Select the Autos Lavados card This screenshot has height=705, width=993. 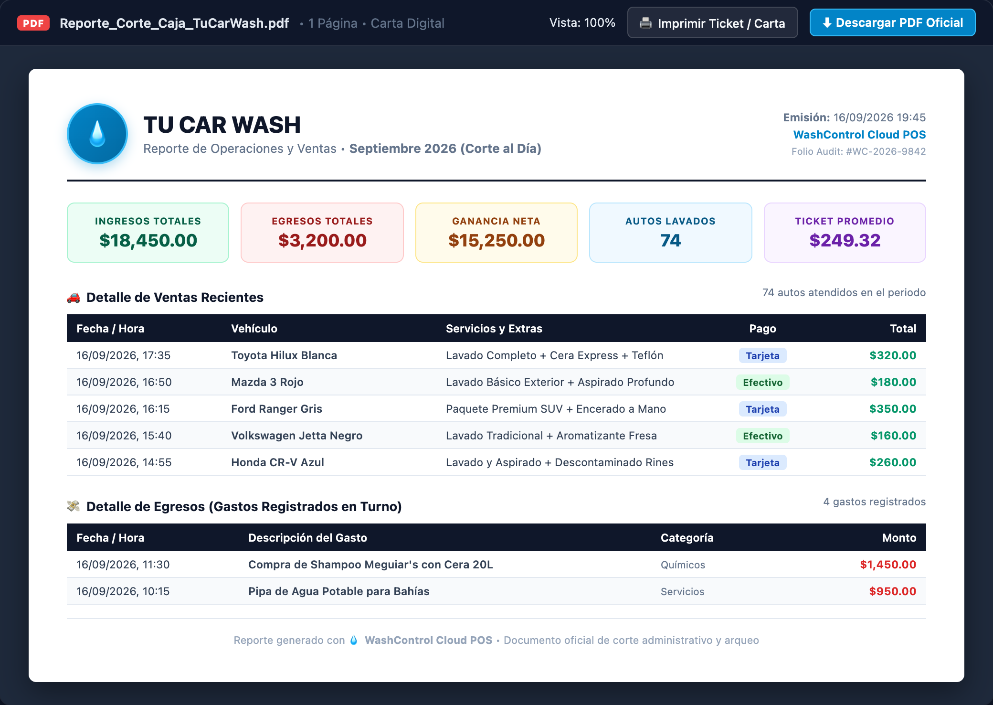click(x=671, y=233)
